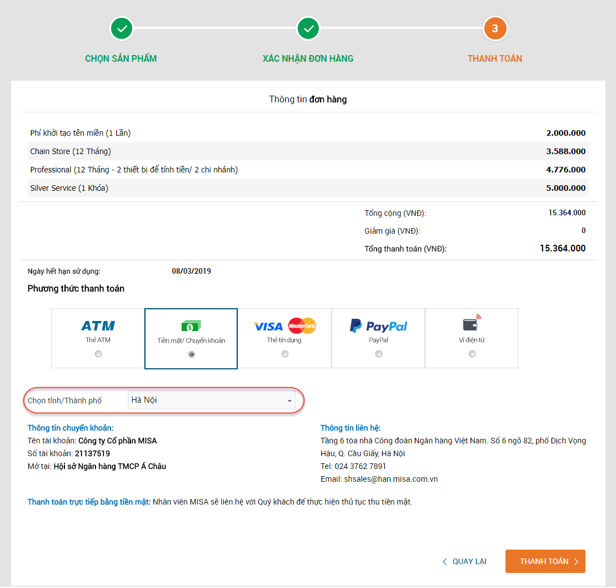Click the orange step 3 circle
This screenshot has width=616, height=588.
coord(495,28)
